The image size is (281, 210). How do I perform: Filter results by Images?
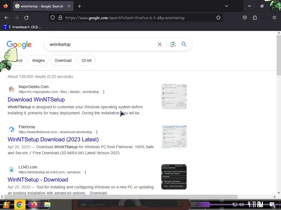click(x=38, y=60)
